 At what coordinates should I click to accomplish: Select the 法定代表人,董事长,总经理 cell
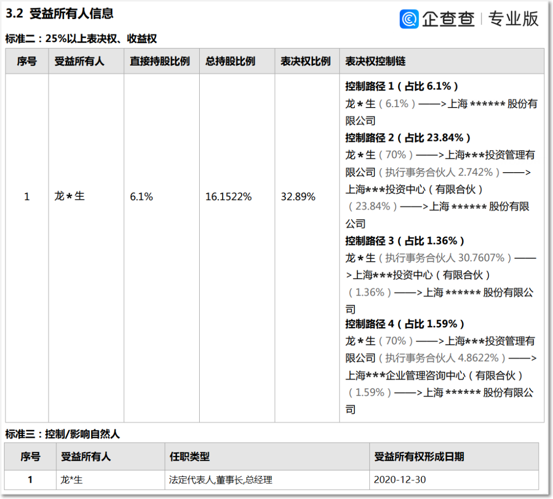(221, 480)
